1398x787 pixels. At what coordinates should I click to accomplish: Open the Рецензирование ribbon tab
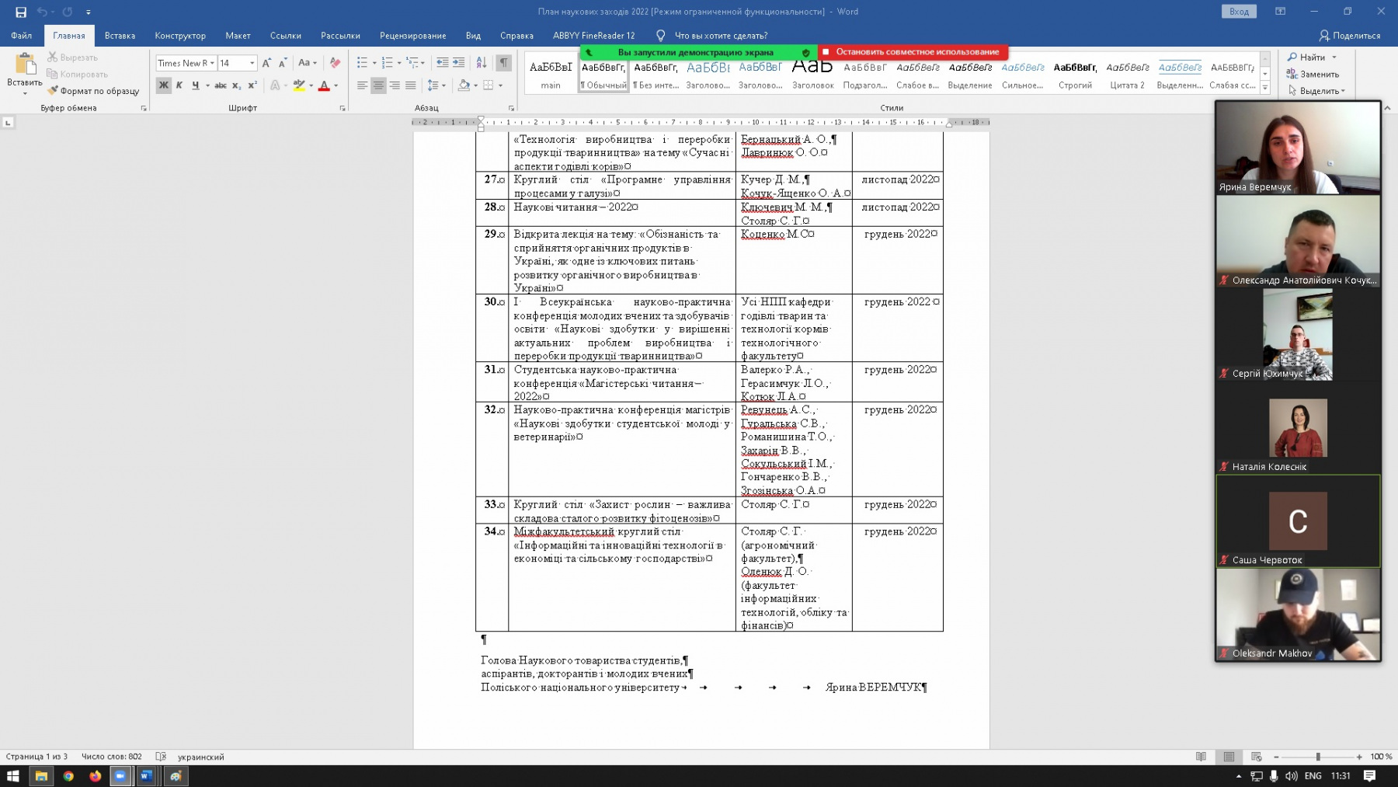[x=412, y=36]
